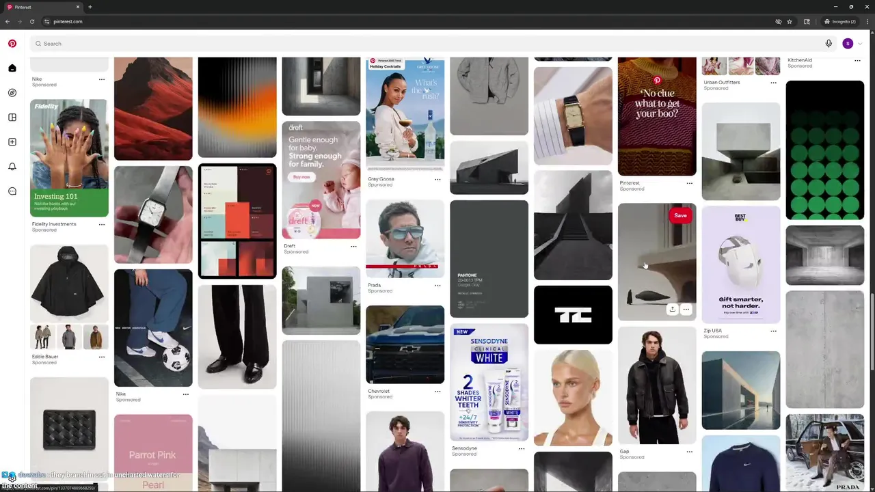Image resolution: width=875 pixels, height=492 pixels.
Task: Open more options for KitchenAid ad
Action: [x=857, y=60]
